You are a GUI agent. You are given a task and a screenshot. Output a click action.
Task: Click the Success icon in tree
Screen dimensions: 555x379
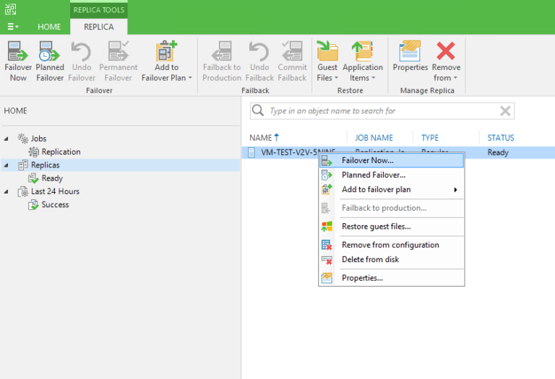pyautogui.click(x=34, y=205)
